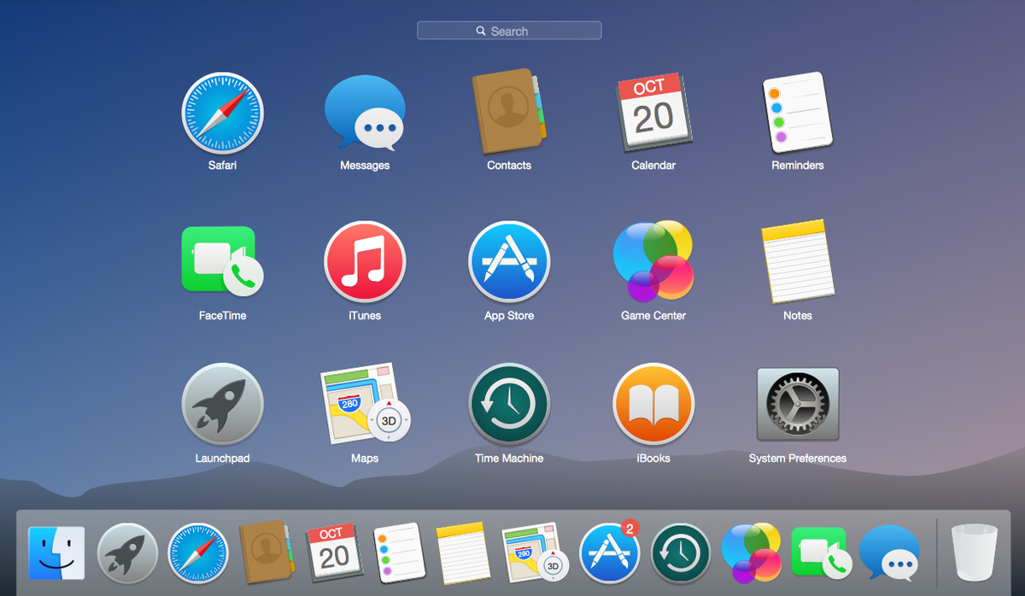This screenshot has height=596, width=1025.
Task: Open System Preferences
Action: point(797,404)
